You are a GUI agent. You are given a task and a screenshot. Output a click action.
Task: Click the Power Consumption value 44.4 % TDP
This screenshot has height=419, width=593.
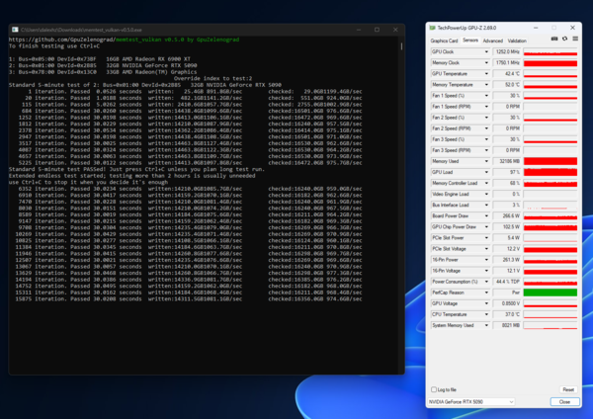click(x=507, y=282)
